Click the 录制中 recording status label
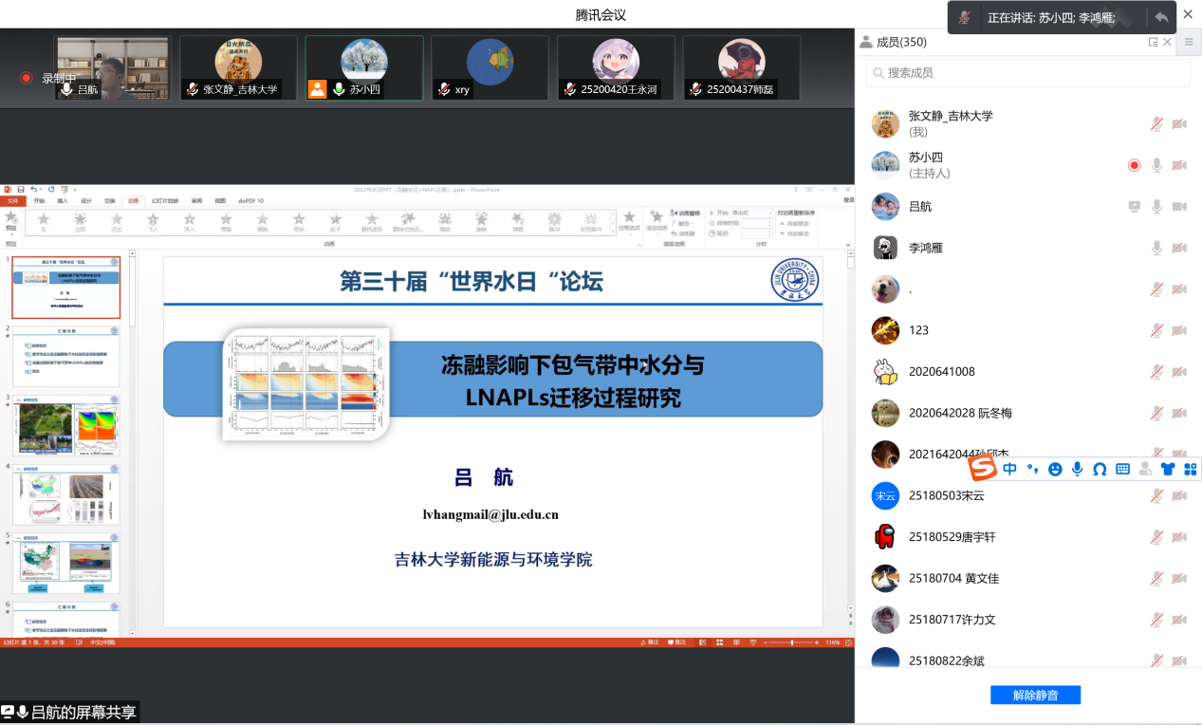The image size is (1202, 725). click(59, 78)
